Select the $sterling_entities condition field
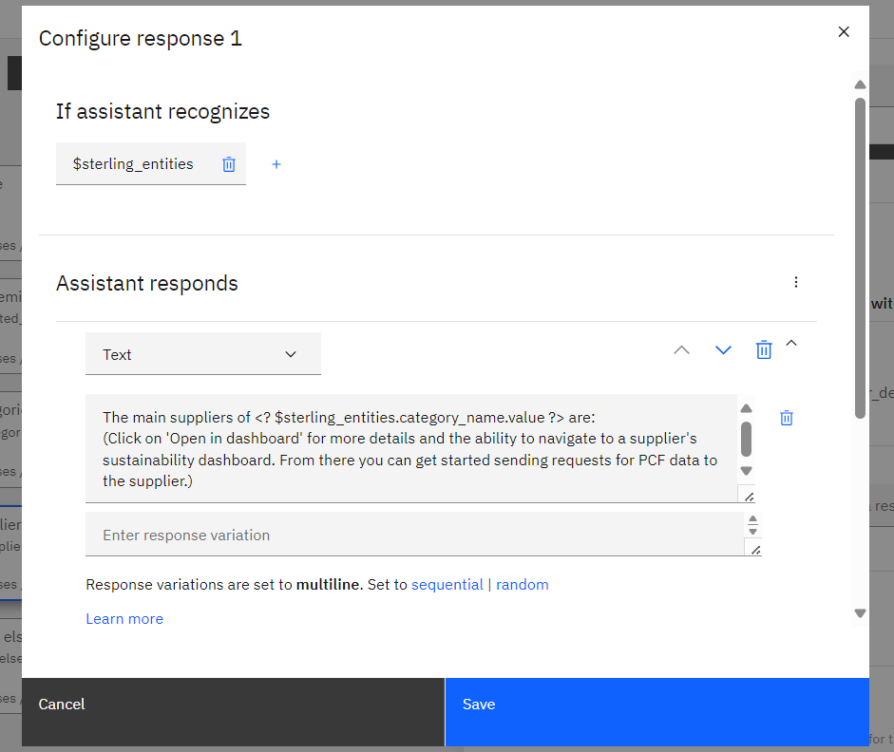The image size is (894, 752). 133,163
